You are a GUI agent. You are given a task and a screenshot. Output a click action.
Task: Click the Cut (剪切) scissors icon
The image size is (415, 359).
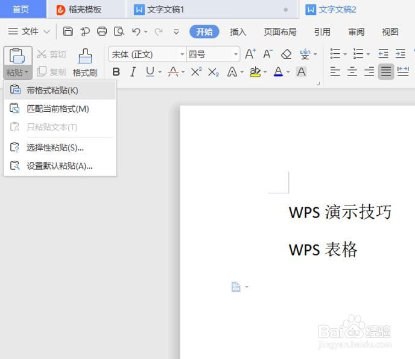41,54
